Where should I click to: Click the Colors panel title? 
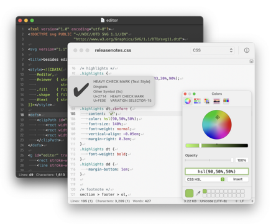click(217, 94)
